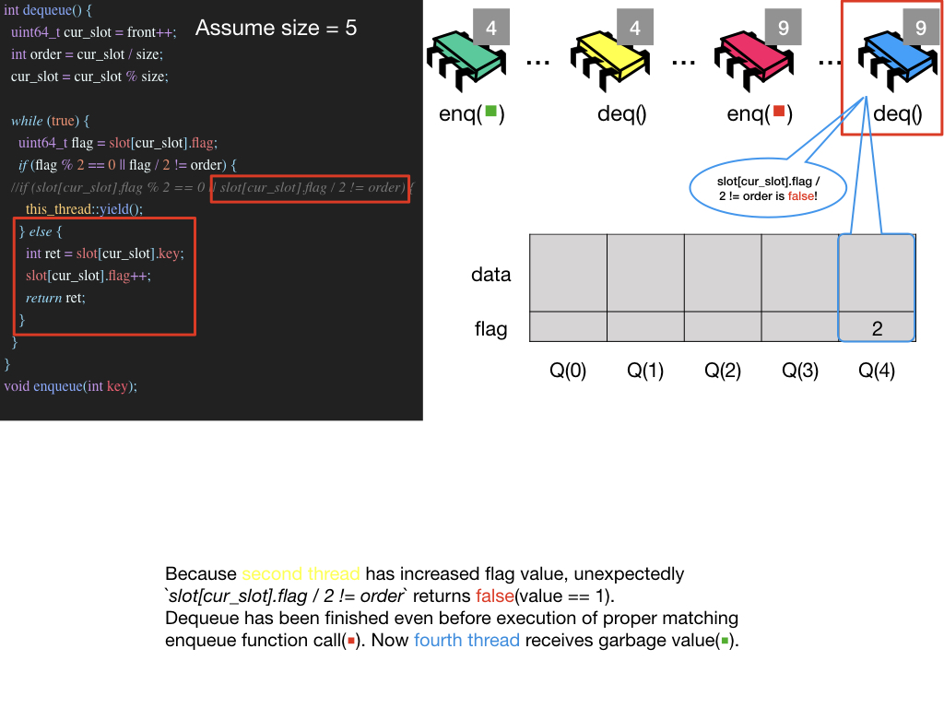Click the 'int order = cur_slot / size;' line
The width and height of the screenshot is (944, 708).
(87, 54)
